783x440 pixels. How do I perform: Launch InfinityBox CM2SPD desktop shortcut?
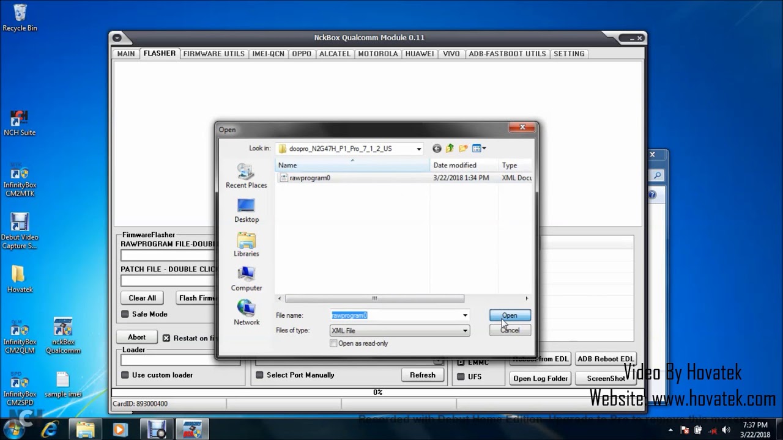[20, 389]
